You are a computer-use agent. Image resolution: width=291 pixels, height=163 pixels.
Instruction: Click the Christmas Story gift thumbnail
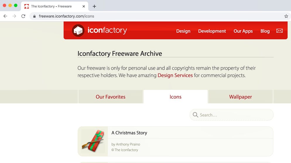[93, 141]
